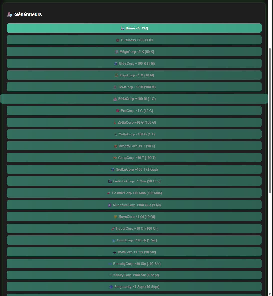
Task: Click the PétaCorp castle icon
Action: [x=115, y=99]
